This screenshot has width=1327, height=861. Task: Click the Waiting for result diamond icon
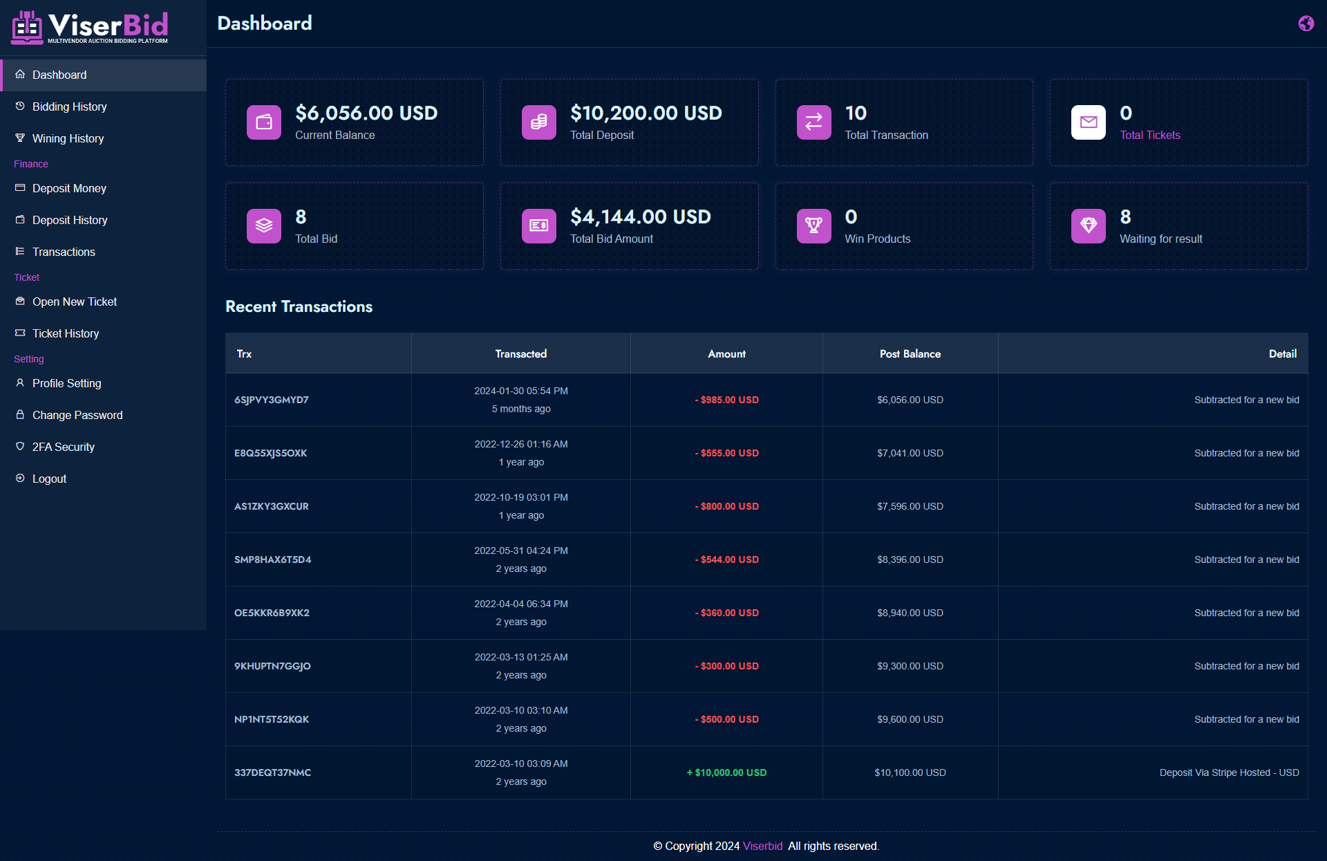pyautogui.click(x=1089, y=226)
